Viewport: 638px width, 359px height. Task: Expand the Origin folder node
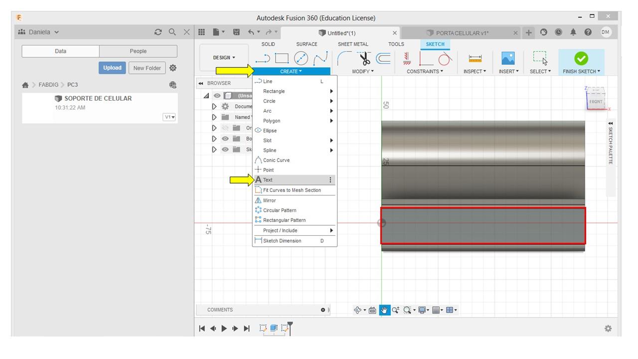[214, 128]
